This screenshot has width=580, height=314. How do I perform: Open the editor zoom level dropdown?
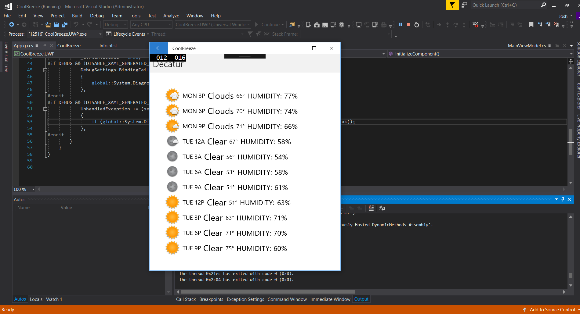pos(33,189)
